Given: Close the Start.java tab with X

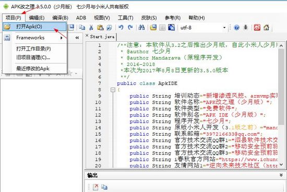Looking at the screenshot, I should coord(87,35).
